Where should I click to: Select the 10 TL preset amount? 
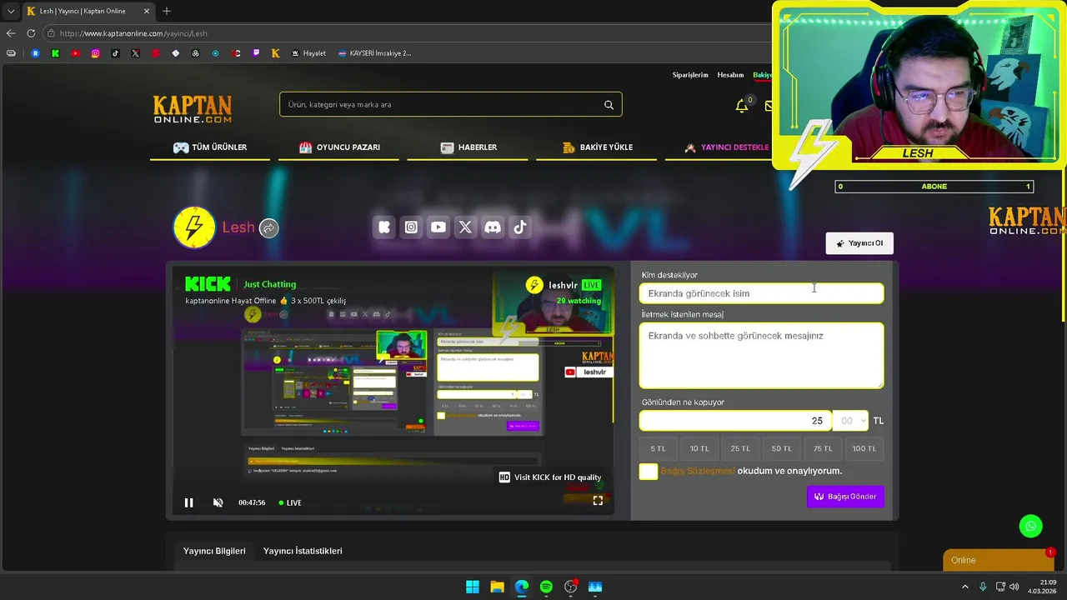pos(699,448)
